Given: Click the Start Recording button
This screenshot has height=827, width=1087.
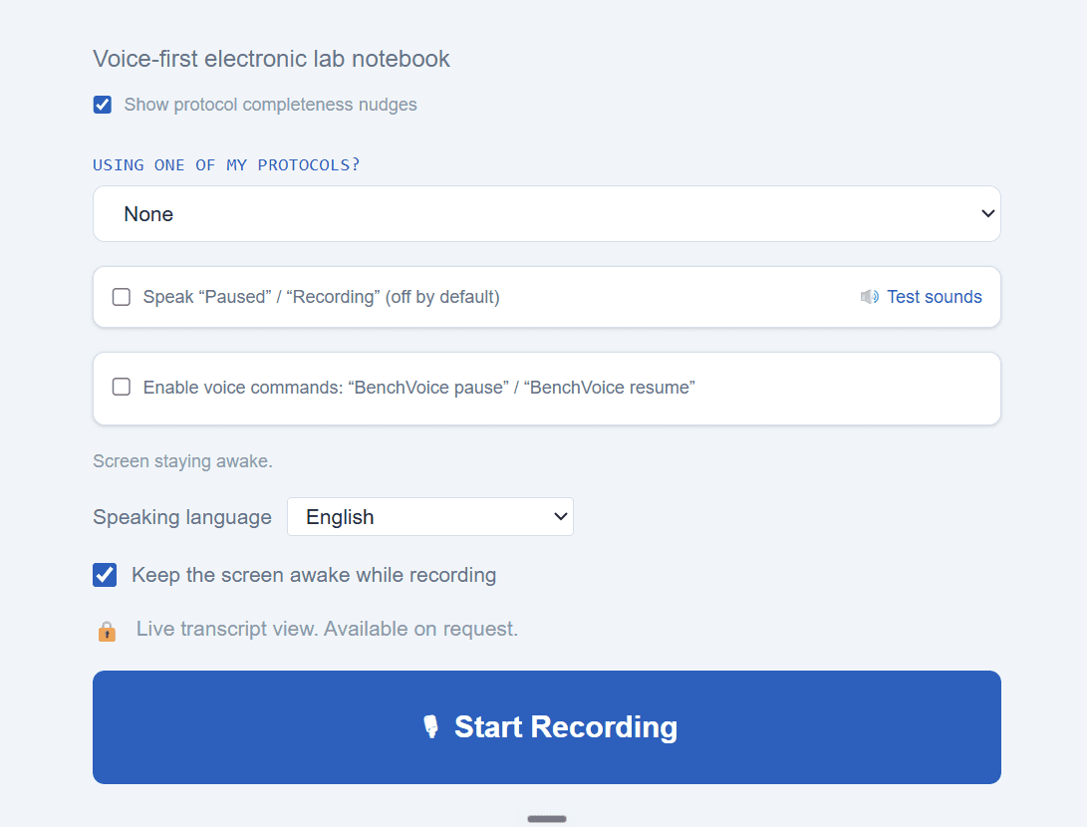Looking at the screenshot, I should coord(546,727).
